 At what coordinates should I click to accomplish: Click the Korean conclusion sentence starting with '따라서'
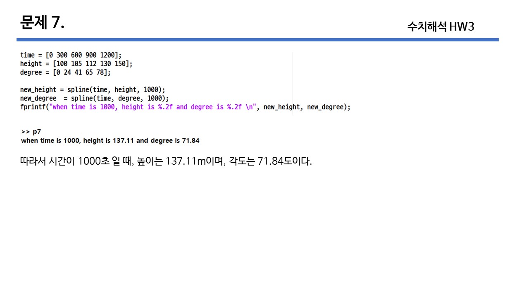[166, 161]
